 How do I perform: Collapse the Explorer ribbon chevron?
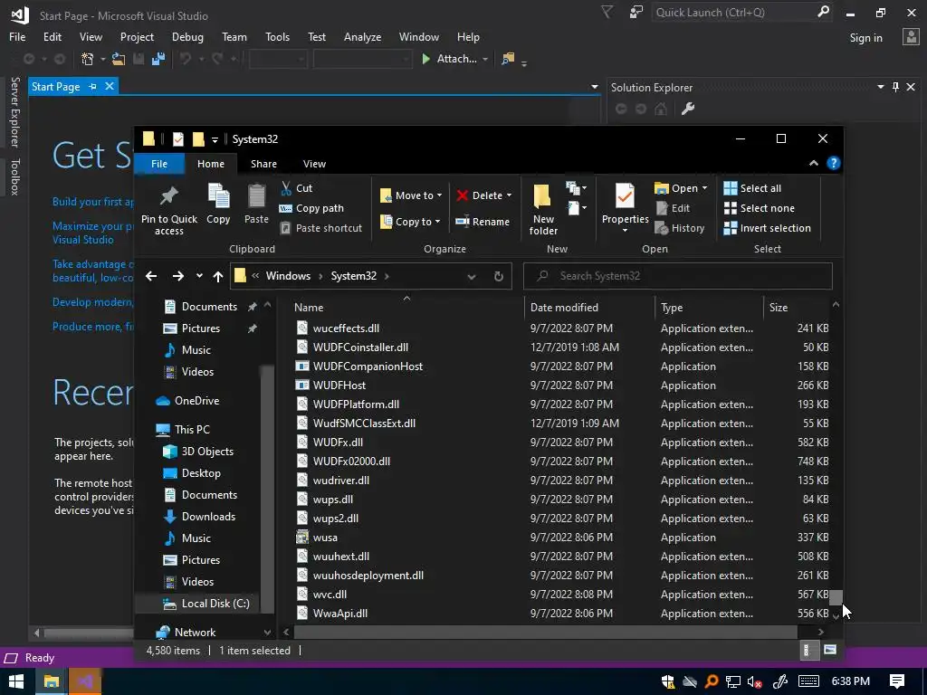point(814,163)
